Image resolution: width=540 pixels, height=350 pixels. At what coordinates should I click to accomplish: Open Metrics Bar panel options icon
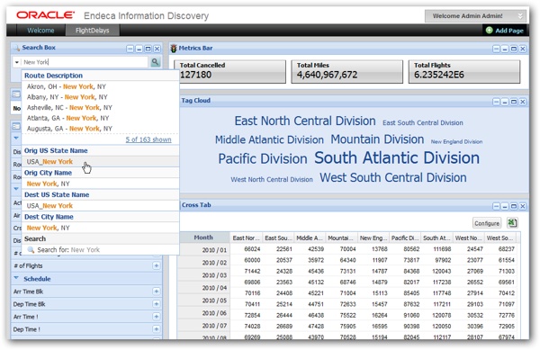pyautogui.click(x=496, y=49)
